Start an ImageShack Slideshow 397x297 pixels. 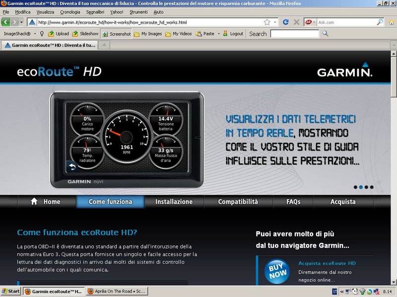tap(85, 34)
